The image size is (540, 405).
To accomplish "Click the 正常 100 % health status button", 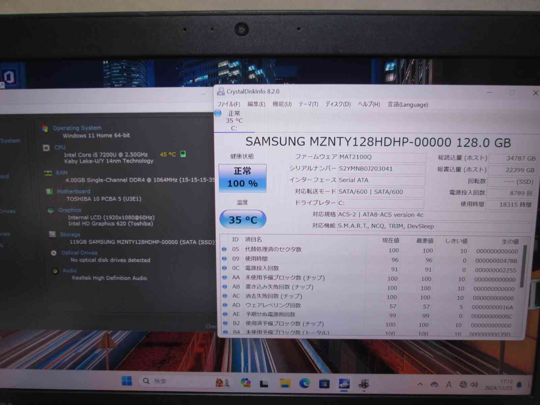I will (x=242, y=178).
